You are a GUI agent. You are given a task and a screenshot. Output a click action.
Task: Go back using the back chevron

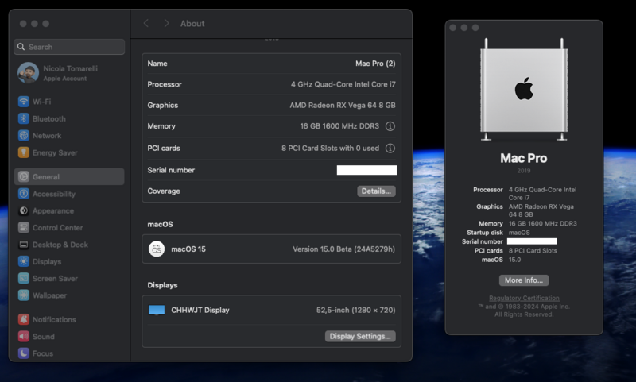click(146, 24)
